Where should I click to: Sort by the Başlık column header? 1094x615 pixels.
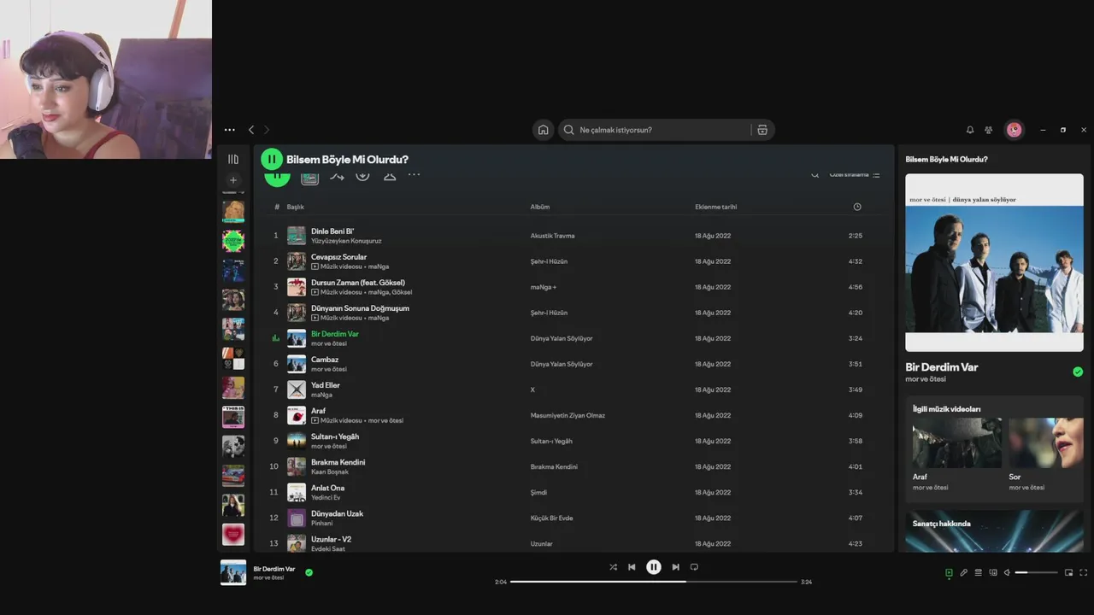click(x=295, y=207)
